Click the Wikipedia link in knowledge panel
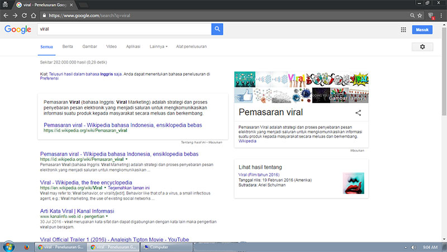This screenshot has width=447, height=252. pos(247,141)
